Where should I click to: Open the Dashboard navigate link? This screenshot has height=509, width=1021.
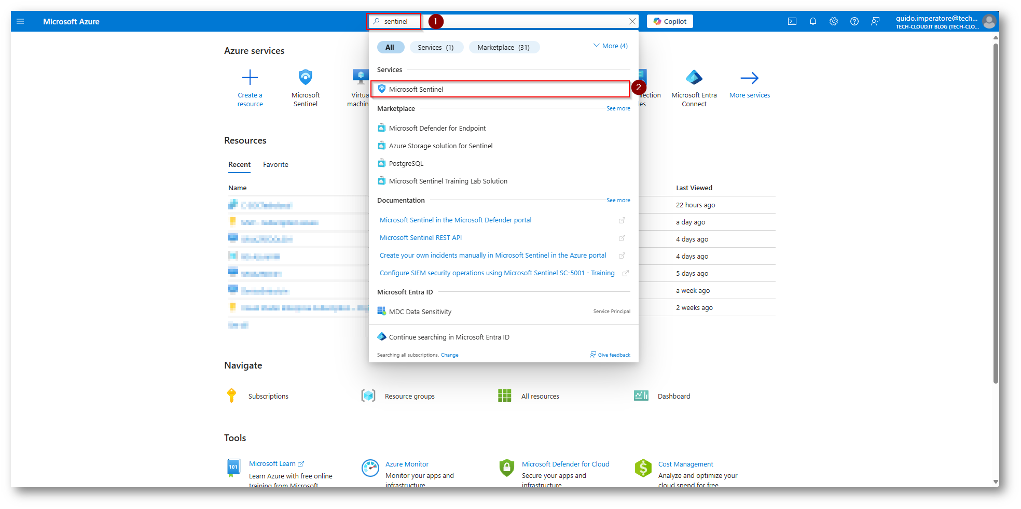[x=674, y=397]
